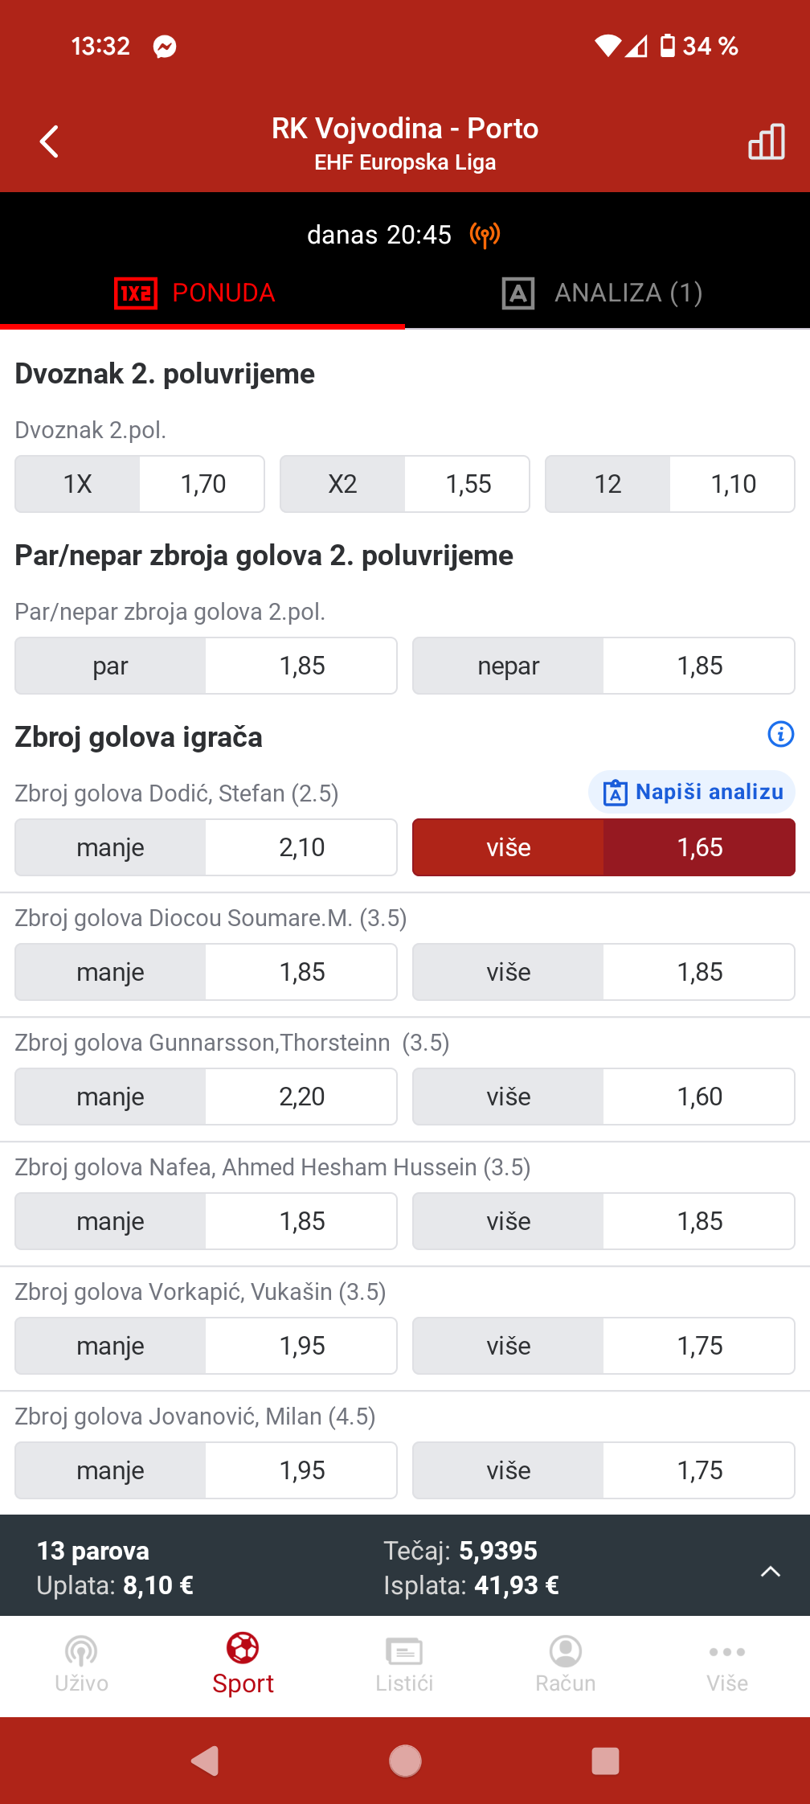Select par odds 1,85 second half

pyautogui.click(x=206, y=666)
